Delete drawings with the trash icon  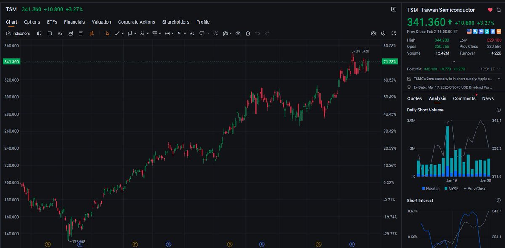248,33
